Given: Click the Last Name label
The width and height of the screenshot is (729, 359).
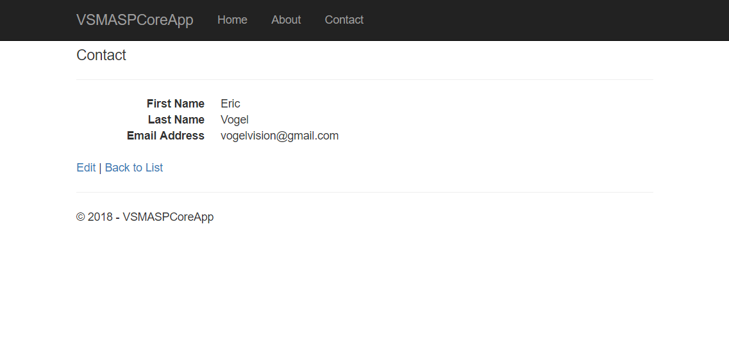Looking at the screenshot, I should [176, 120].
